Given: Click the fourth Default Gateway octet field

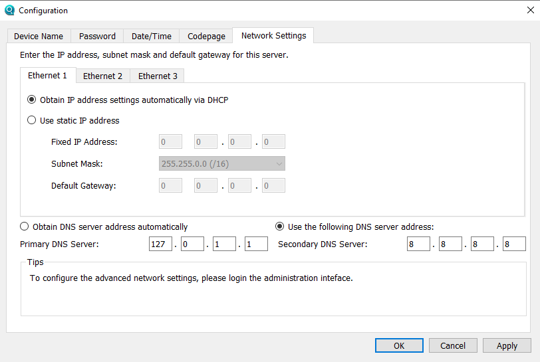Looking at the screenshot, I should tap(273, 185).
